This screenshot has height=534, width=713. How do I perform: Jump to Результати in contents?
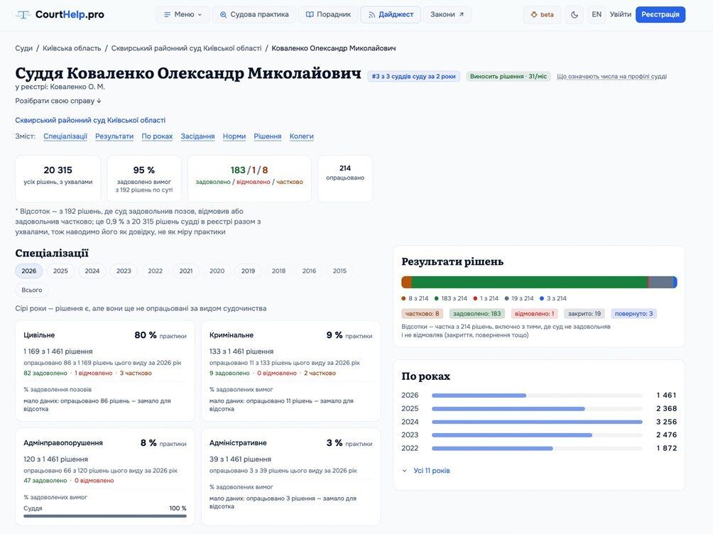114,136
